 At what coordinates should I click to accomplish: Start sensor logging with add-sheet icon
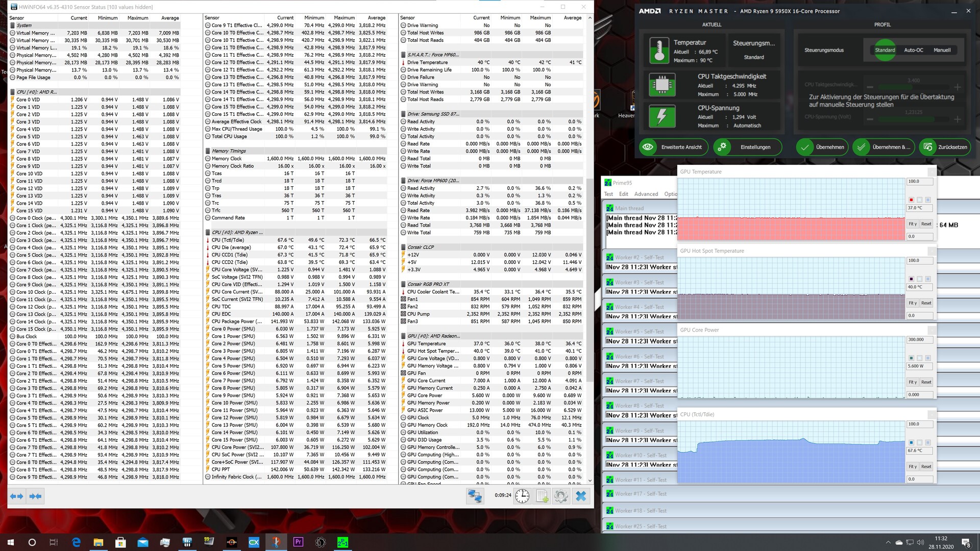click(542, 496)
